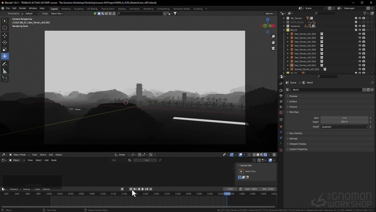Open the timeline Keying popover
Screen dimensions: 376x212
(x=28, y=189)
